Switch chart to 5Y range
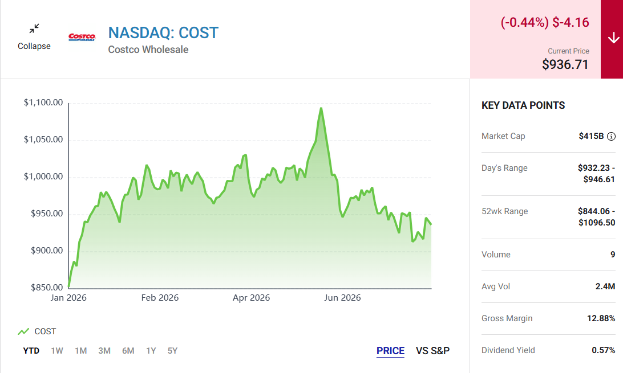623x373 pixels. coord(172,351)
